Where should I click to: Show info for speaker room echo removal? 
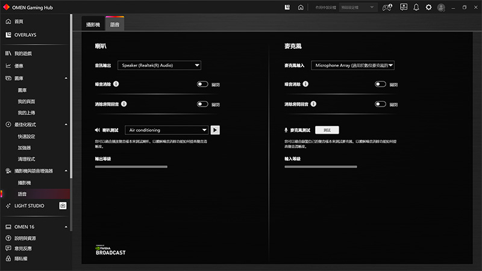click(124, 104)
